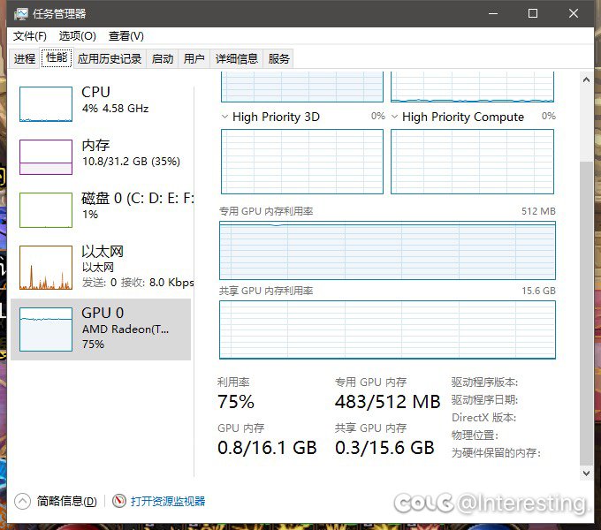Click 简略信息(D) fewer details button

66,501
